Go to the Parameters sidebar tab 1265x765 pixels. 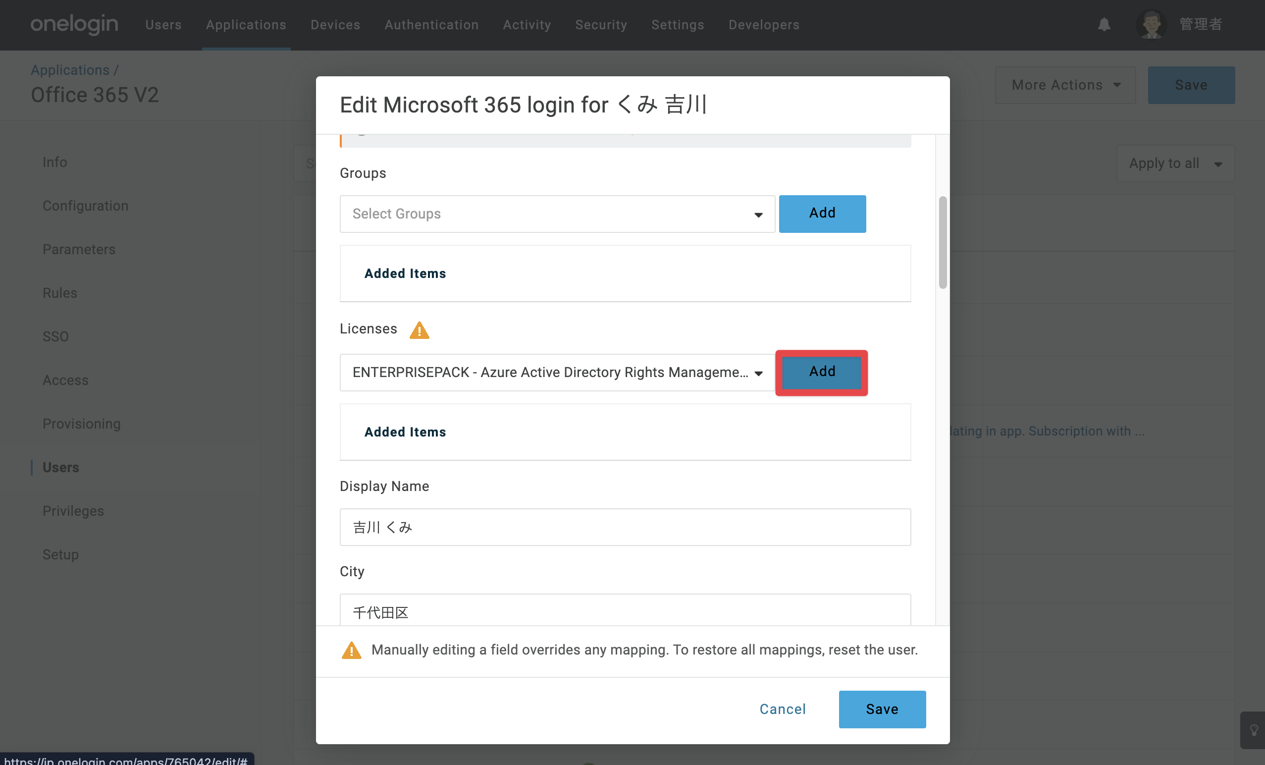(x=79, y=250)
